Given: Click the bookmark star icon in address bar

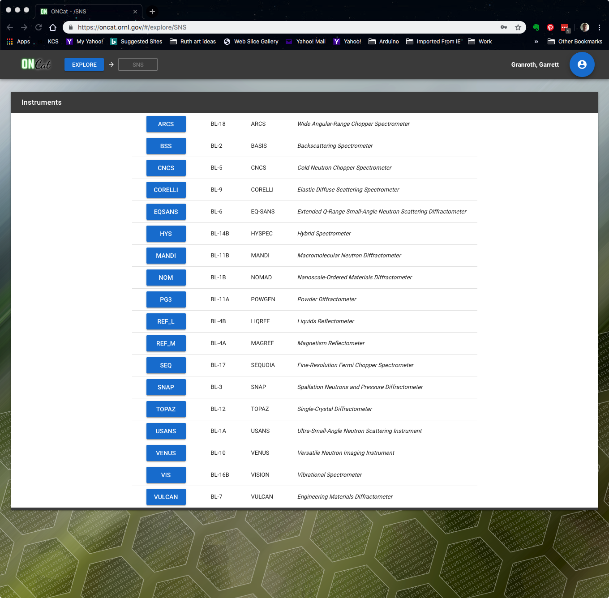Looking at the screenshot, I should click(x=518, y=27).
